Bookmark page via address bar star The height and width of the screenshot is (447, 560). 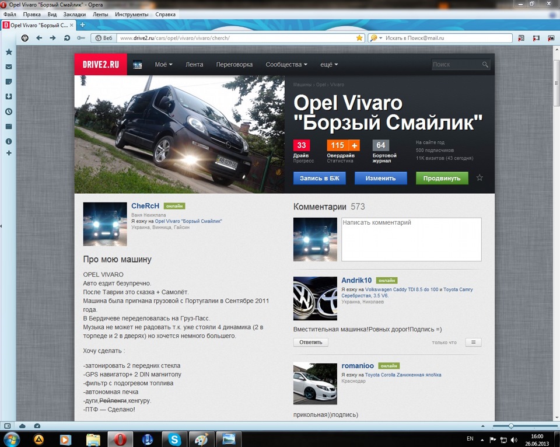(359, 38)
